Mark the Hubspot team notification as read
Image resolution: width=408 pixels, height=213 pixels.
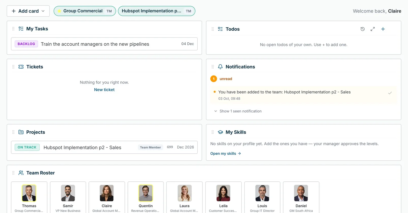[x=390, y=93]
